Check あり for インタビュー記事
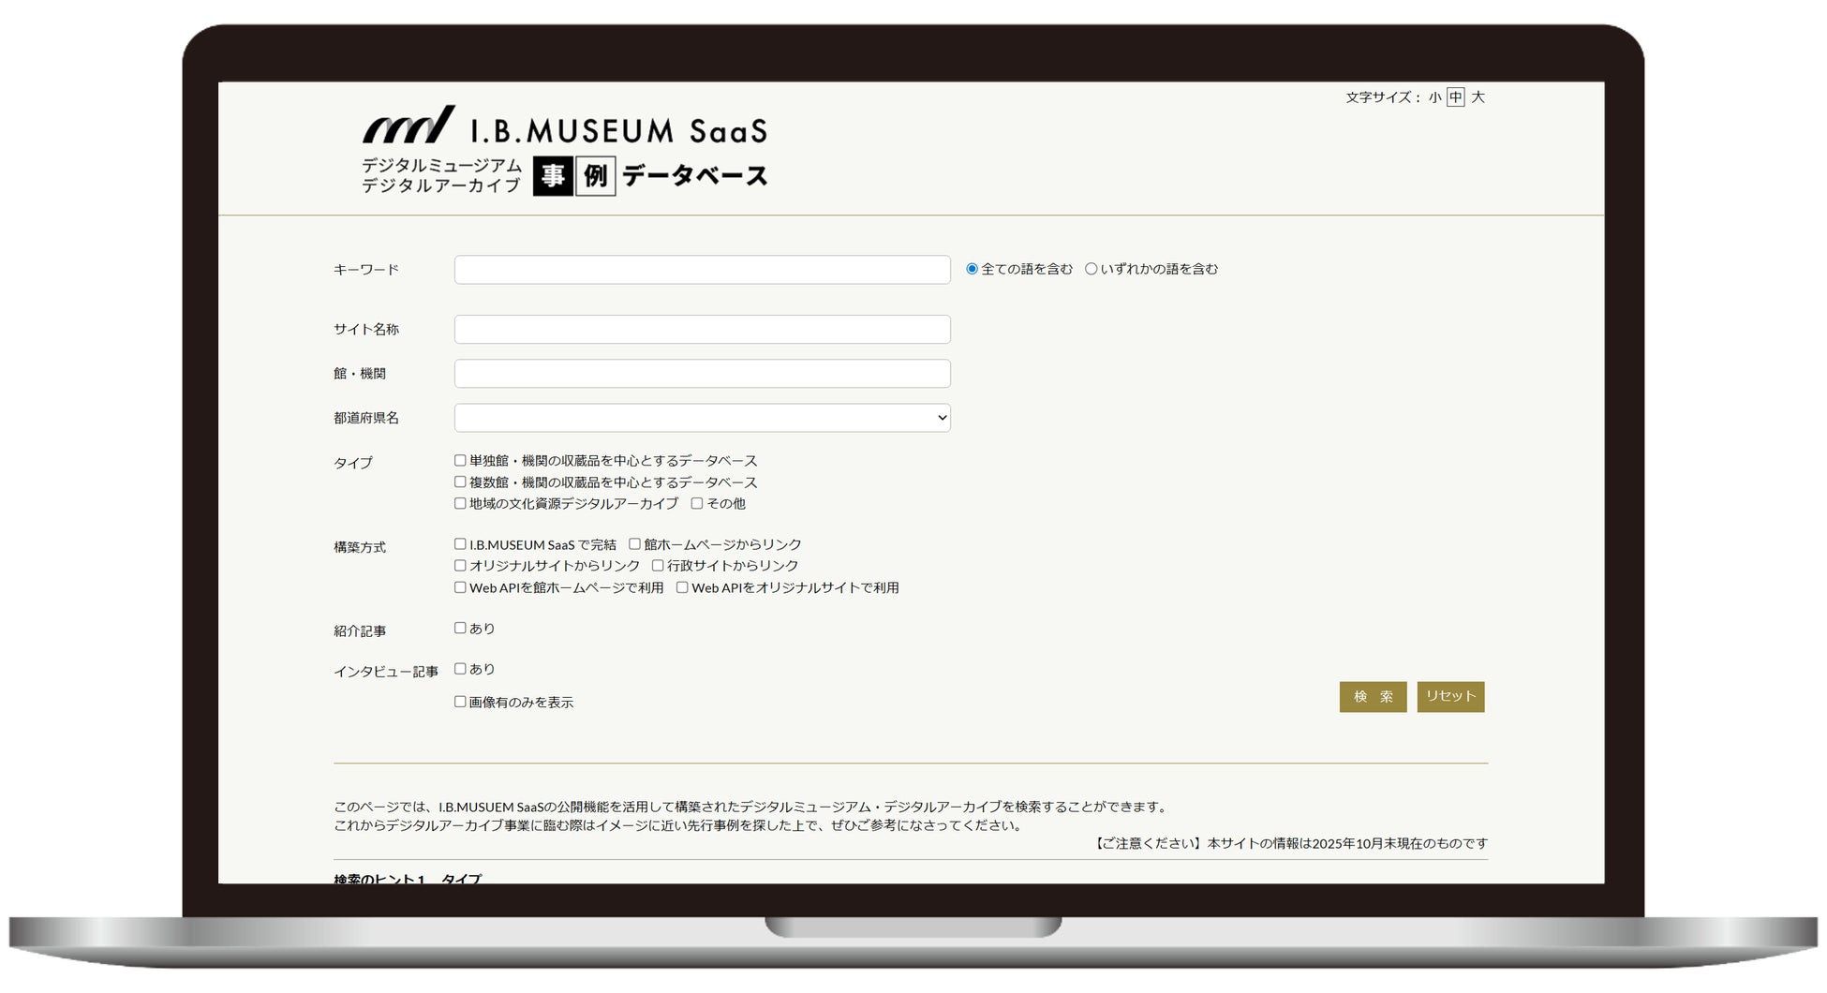Viewport: 1827px width, 993px height. pos(460,669)
